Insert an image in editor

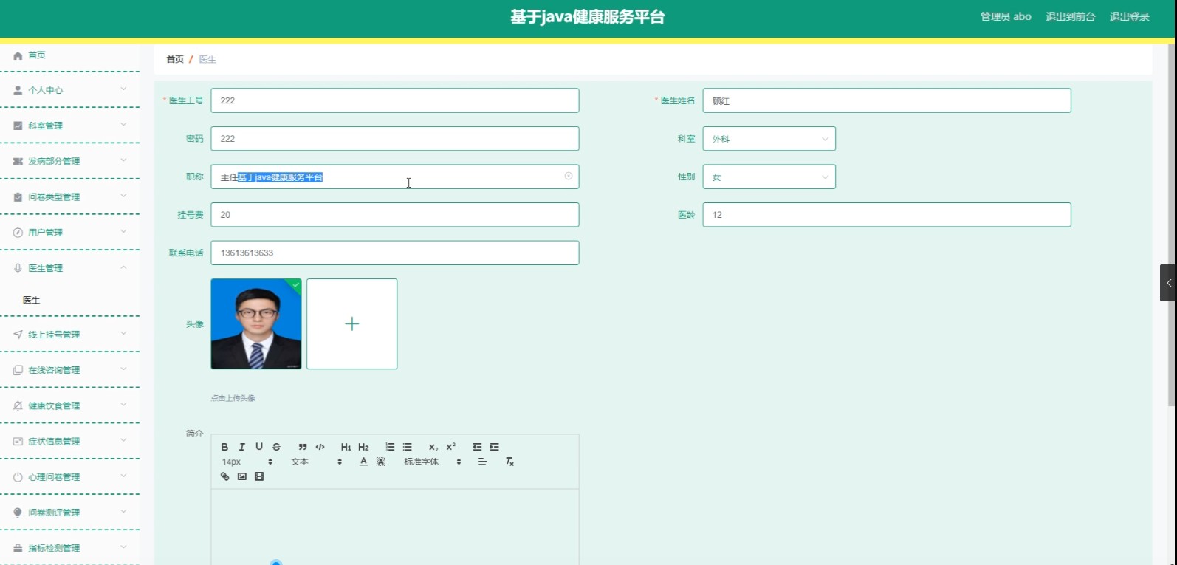point(241,476)
